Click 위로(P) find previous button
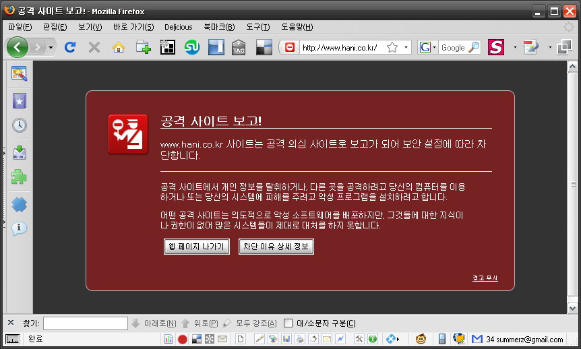Screen dimensions: 581x349 200,323
